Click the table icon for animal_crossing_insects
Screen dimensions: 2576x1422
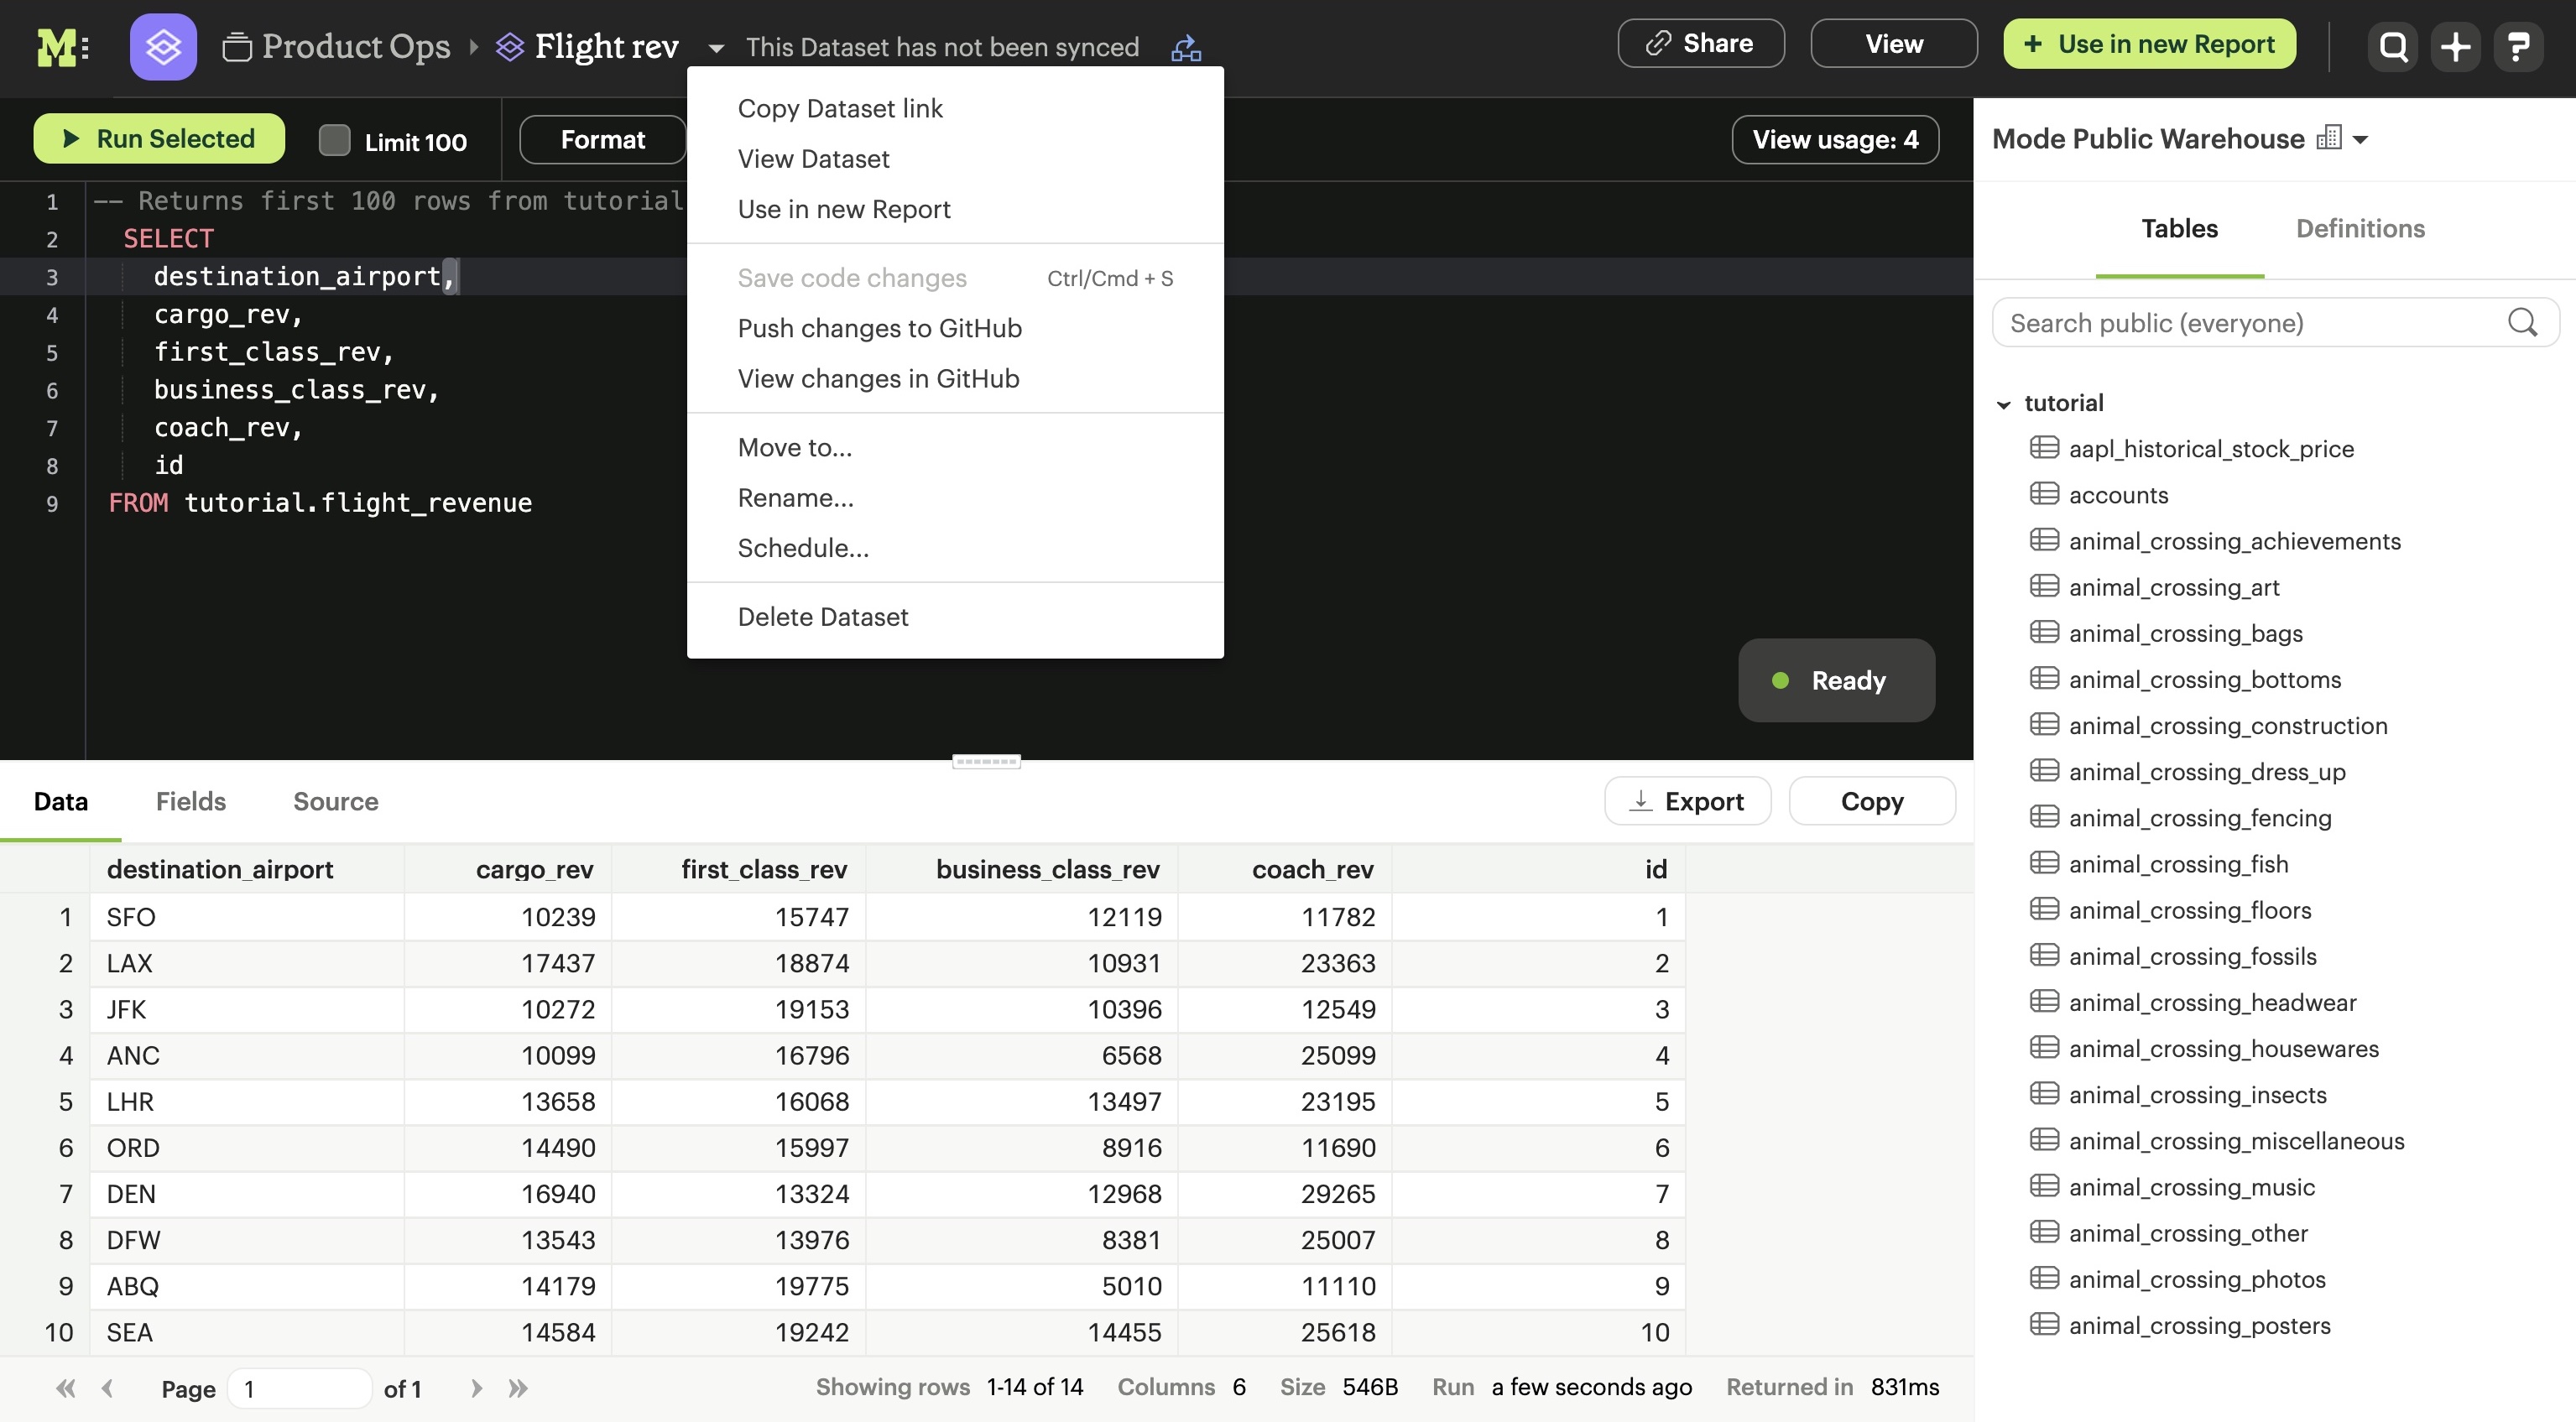coord(2044,1094)
